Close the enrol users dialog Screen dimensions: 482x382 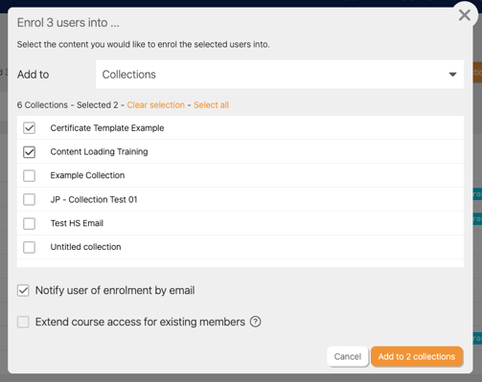pyautogui.click(x=465, y=15)
